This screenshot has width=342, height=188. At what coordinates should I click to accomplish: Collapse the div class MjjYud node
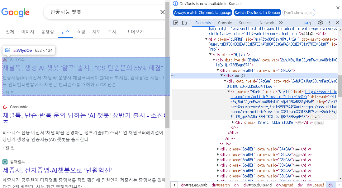(210, 54)
